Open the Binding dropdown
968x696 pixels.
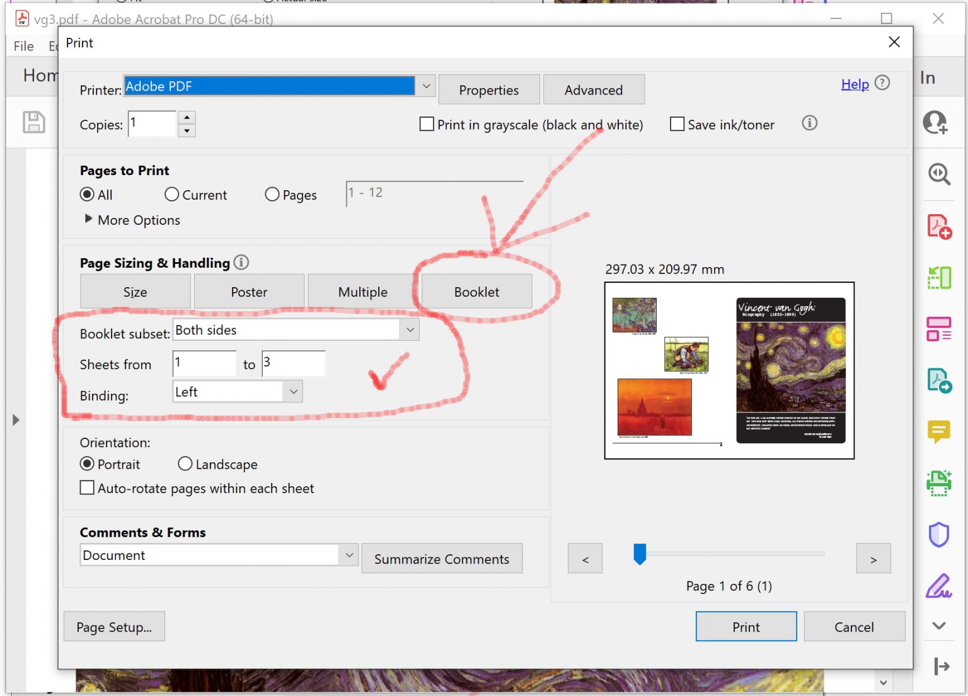292,391
